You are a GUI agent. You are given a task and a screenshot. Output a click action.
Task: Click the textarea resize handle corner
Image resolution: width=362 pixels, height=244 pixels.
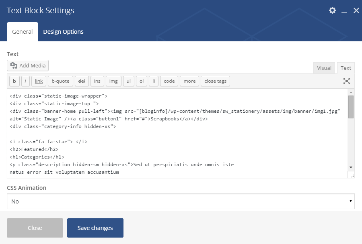[x=352, y=175]
